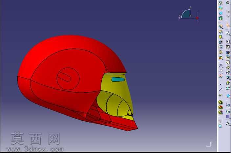This screenshot has height=153, width=231.
Task: Open the flyout arrow beside the Sketch icon
Action: pyautogui.click(x=230, y=35)
